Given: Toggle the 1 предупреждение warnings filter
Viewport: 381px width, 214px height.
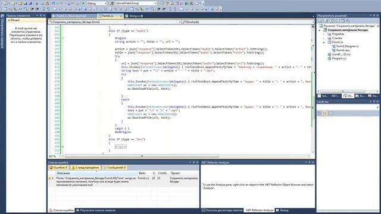Looking at the screenshot, I should coord(86,168).
